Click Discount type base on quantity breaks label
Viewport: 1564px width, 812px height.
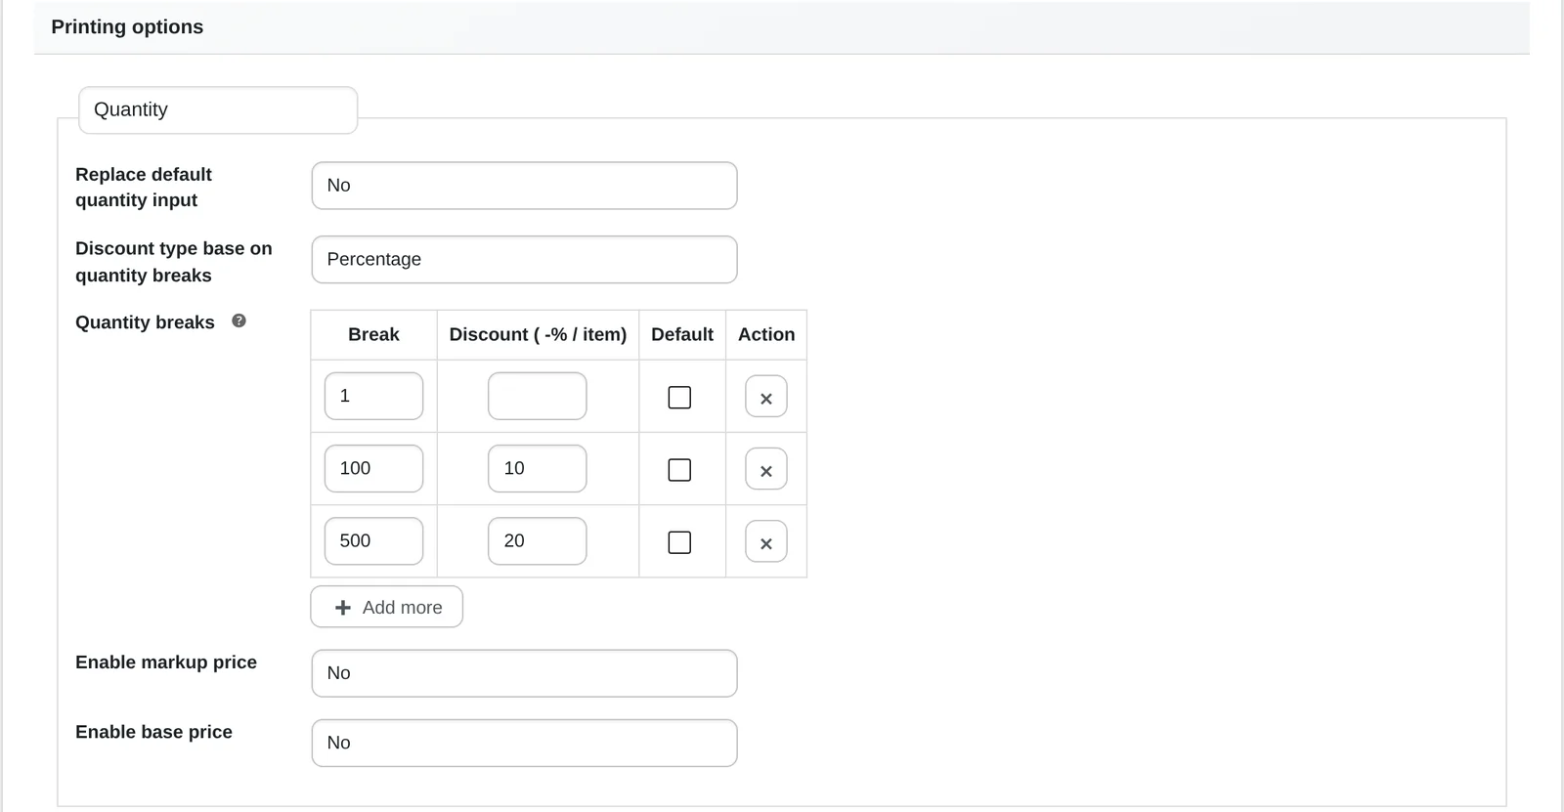(x=174, y=262)
